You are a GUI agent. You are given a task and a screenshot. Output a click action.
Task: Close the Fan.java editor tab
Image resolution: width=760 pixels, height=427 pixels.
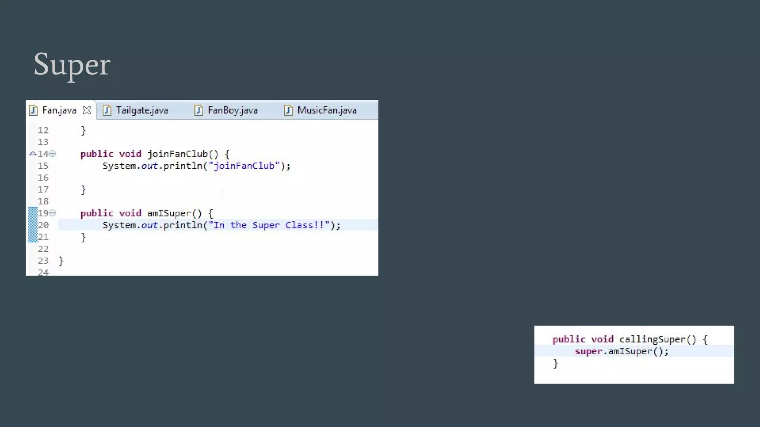click(x=87, y=110)
